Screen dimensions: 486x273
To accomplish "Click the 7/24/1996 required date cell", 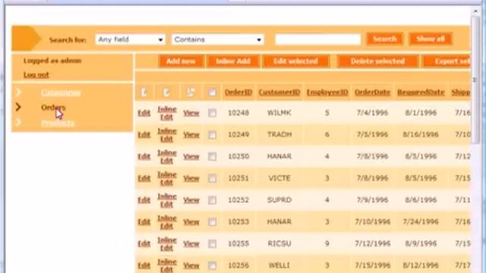I will coord(421,222).
